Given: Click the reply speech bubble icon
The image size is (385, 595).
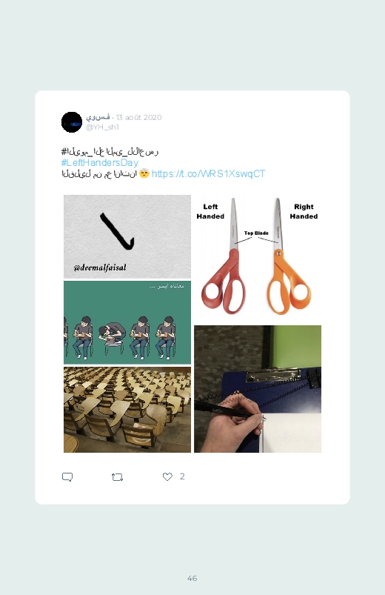Looking at the screenshot, I should coord(67,477).
